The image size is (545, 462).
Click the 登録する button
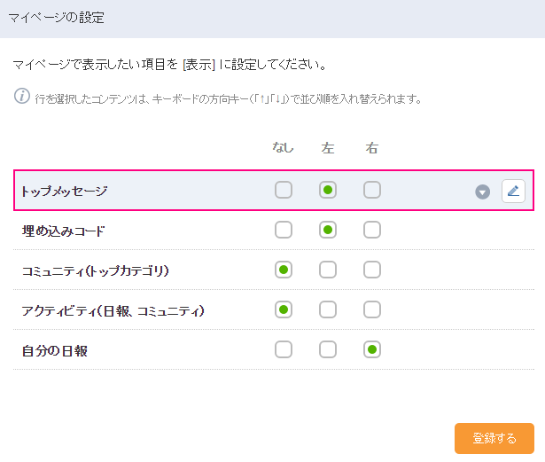[x=494, y=438]
